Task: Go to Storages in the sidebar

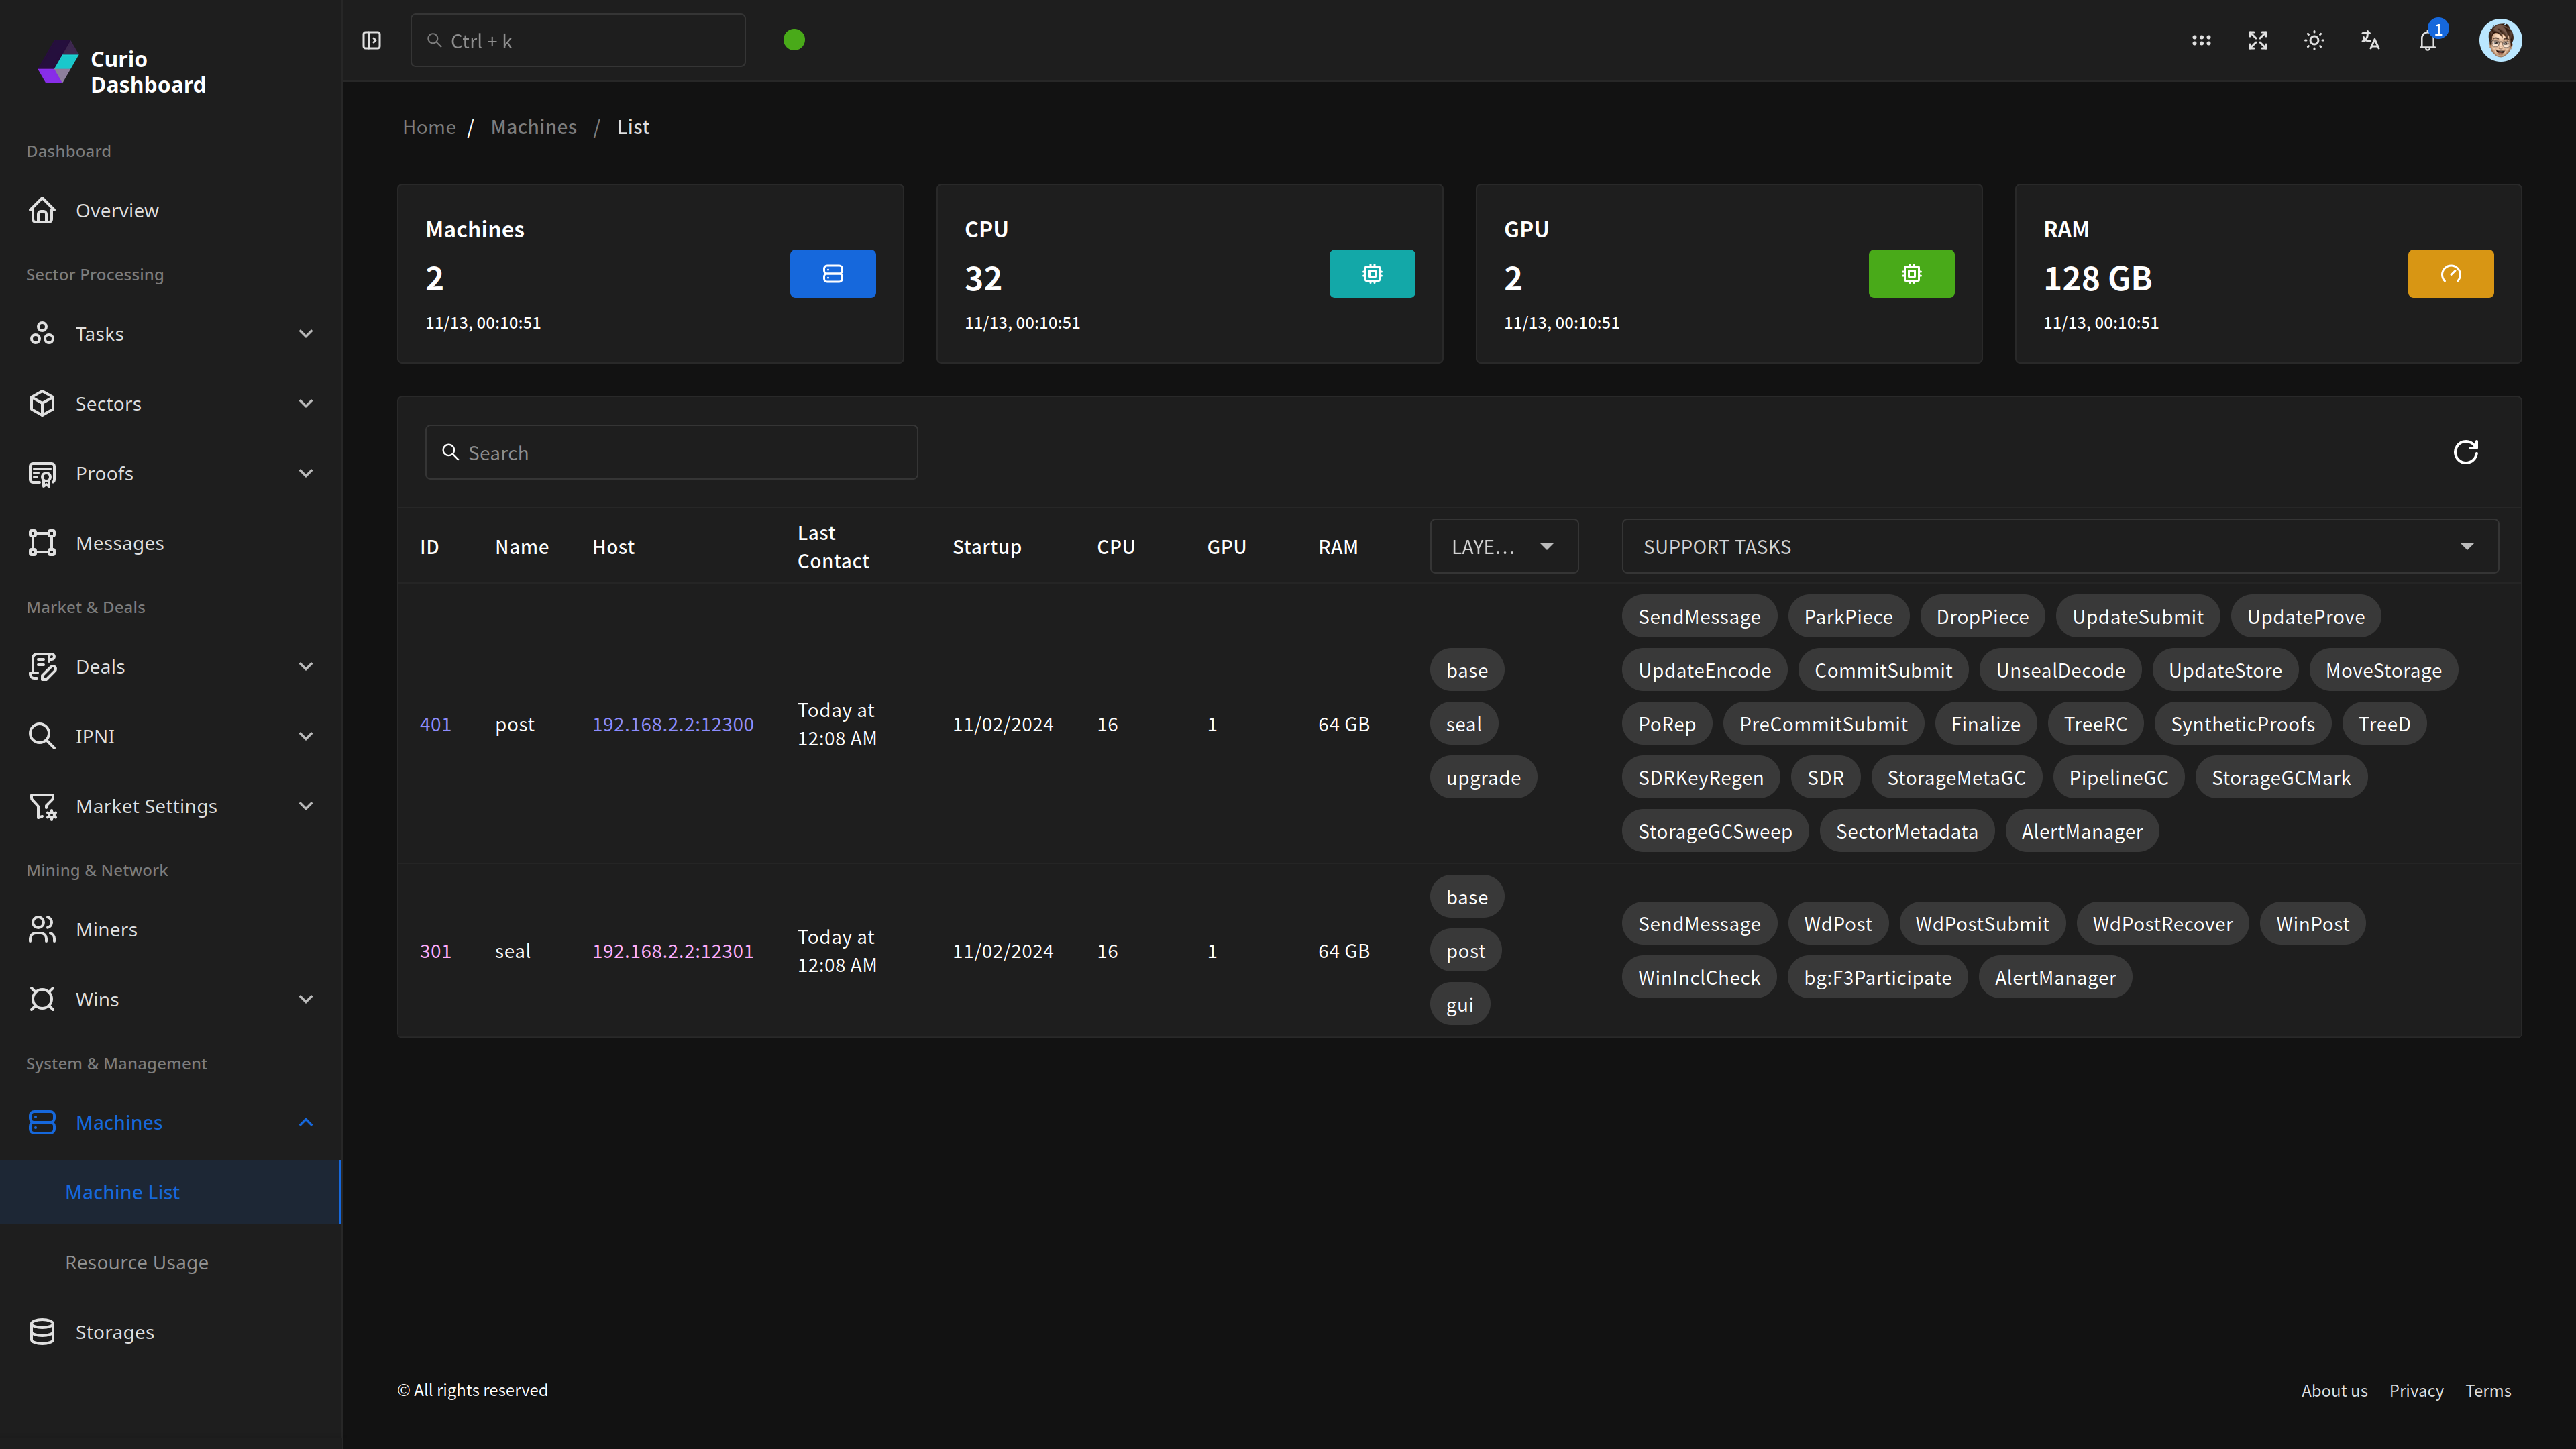Action: 115,1332
